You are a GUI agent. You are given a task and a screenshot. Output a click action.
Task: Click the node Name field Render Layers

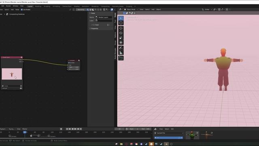tap(104, 17)
